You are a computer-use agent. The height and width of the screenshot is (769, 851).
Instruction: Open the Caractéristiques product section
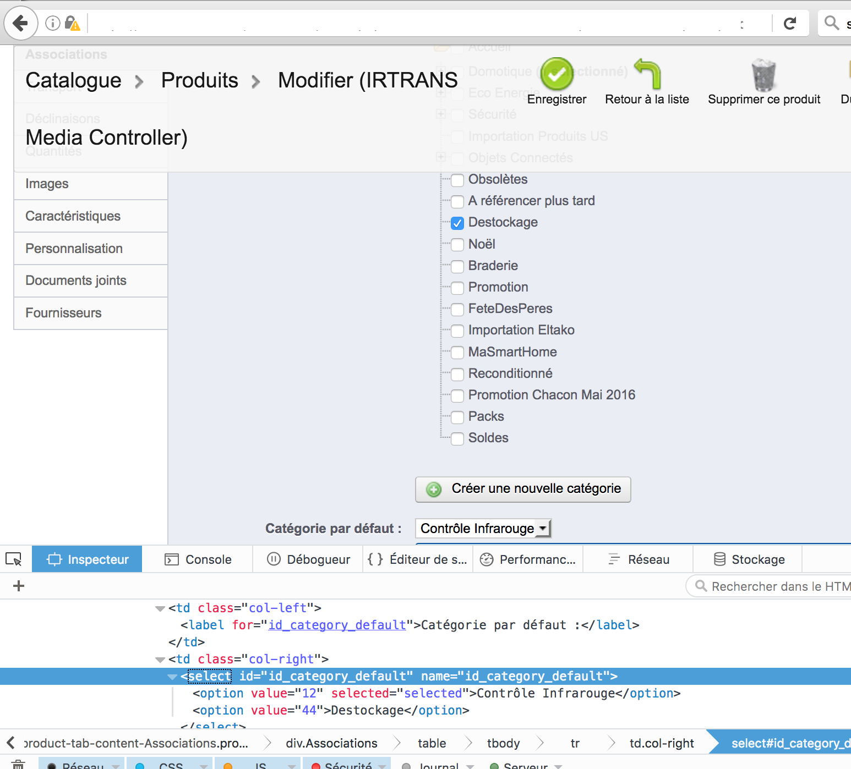[x=73, y=216]
